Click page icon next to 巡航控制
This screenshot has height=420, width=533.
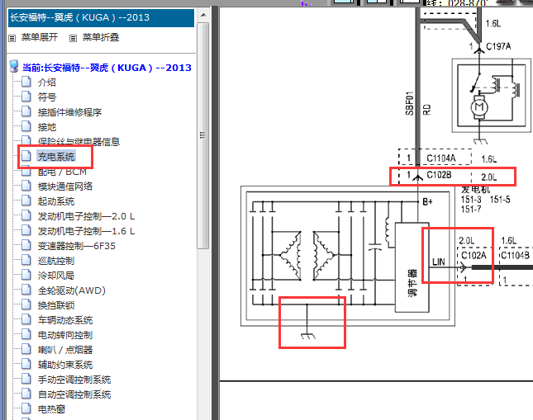pos(26,260)
